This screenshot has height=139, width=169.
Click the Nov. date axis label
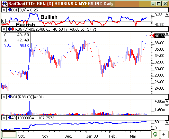tap(45, 136)
